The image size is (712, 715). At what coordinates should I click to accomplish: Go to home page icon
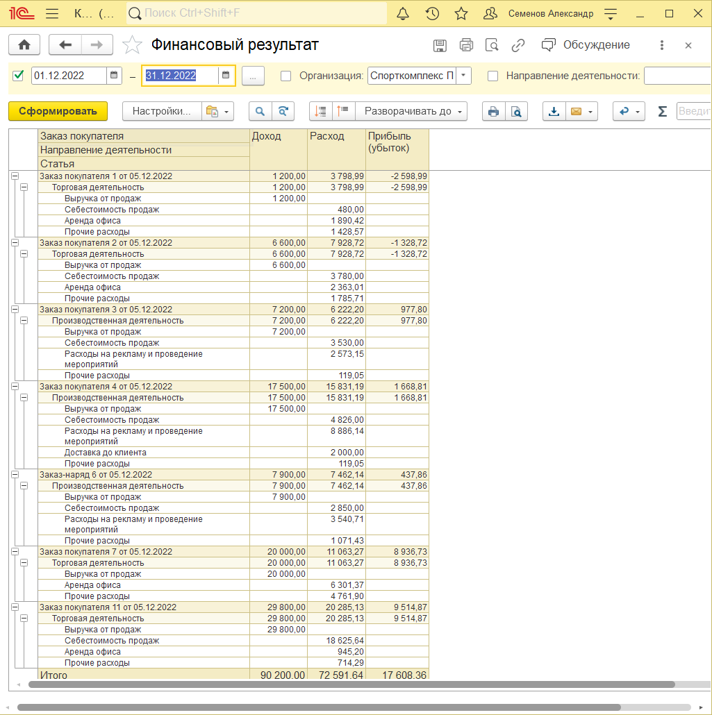[x=24, y=44]
